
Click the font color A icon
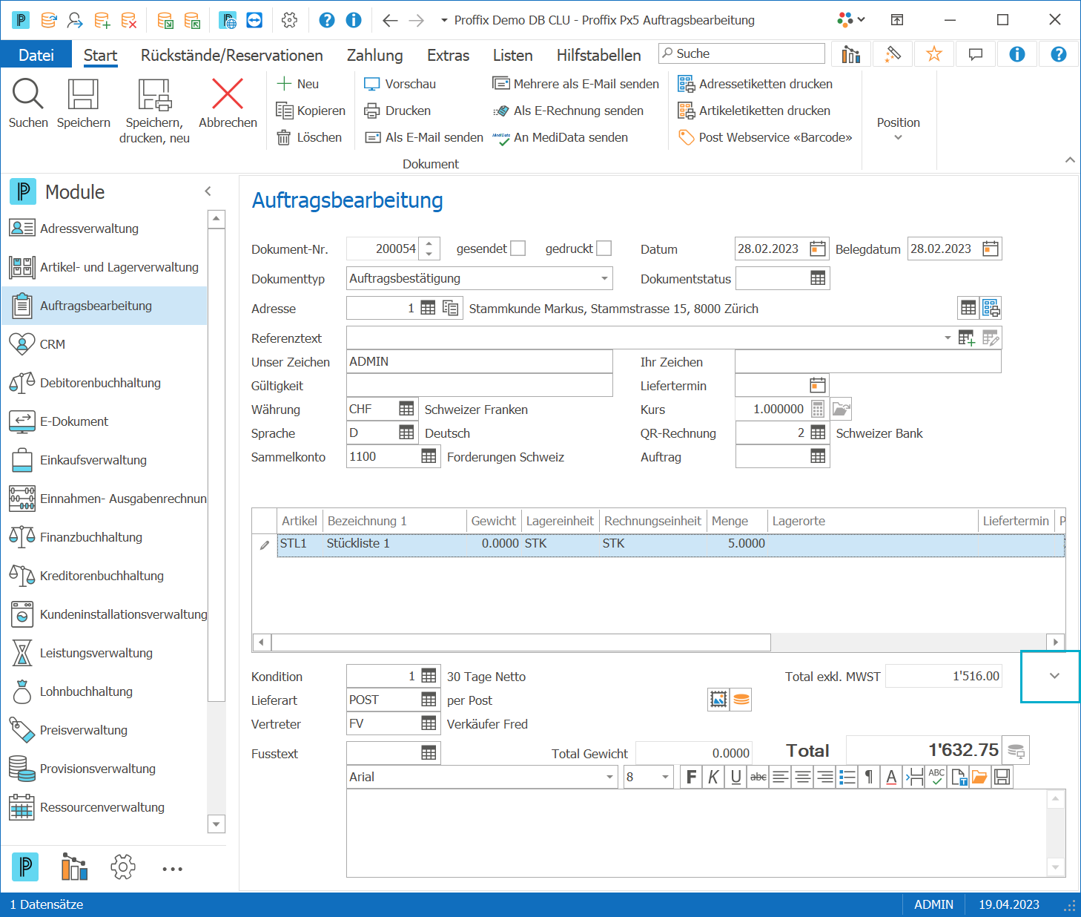[891, 777]
